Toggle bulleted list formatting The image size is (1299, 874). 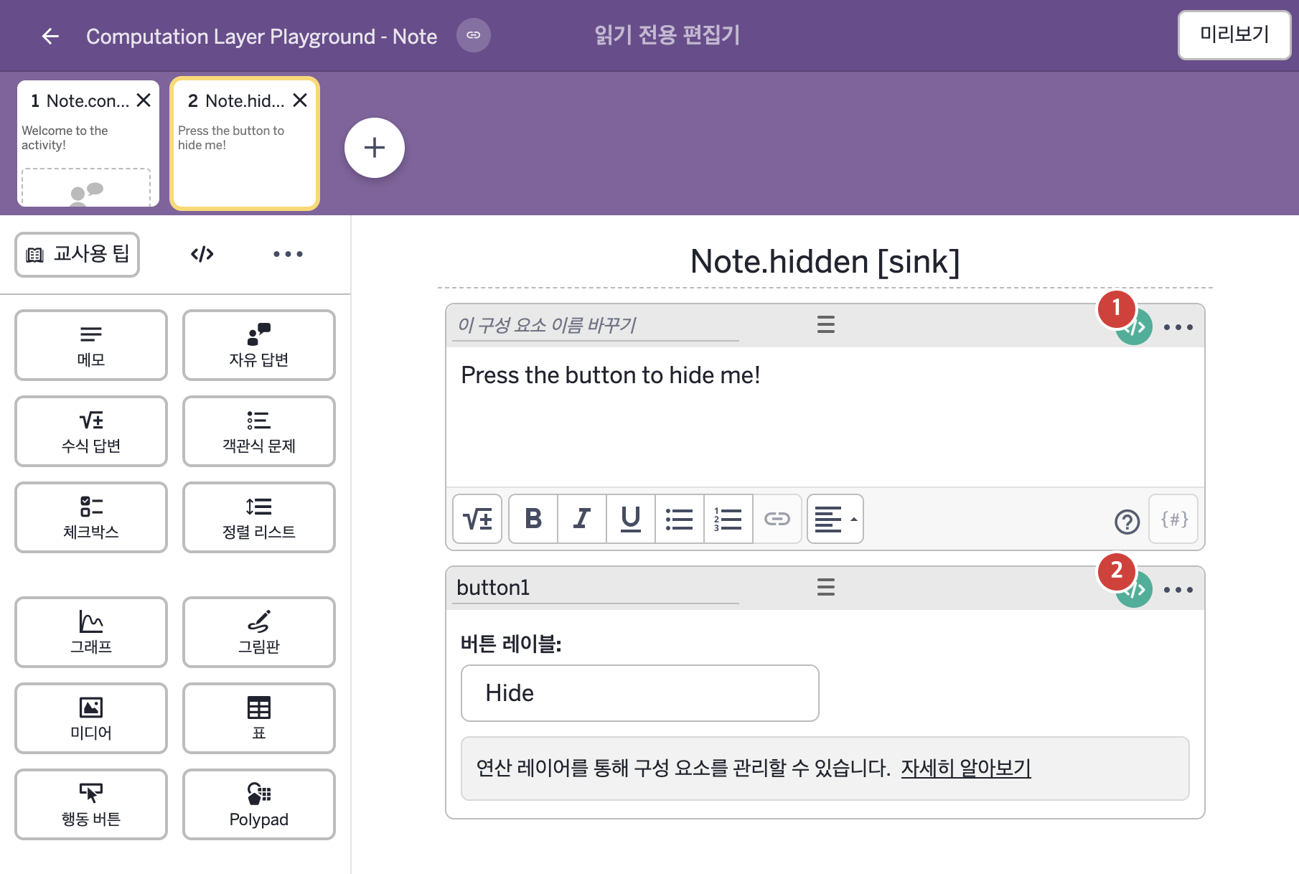click(680, 519)
